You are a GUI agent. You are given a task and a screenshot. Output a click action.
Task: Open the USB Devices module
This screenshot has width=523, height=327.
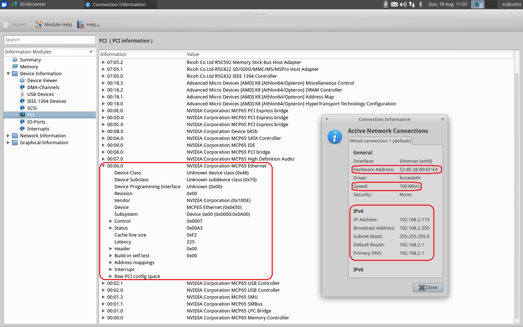pos(40,94)
